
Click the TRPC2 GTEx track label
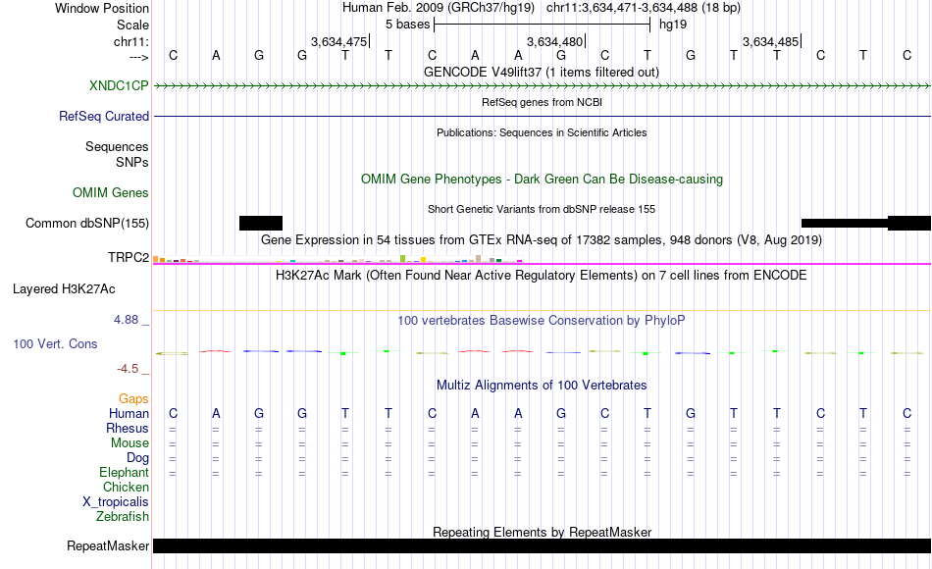point(129,257)
